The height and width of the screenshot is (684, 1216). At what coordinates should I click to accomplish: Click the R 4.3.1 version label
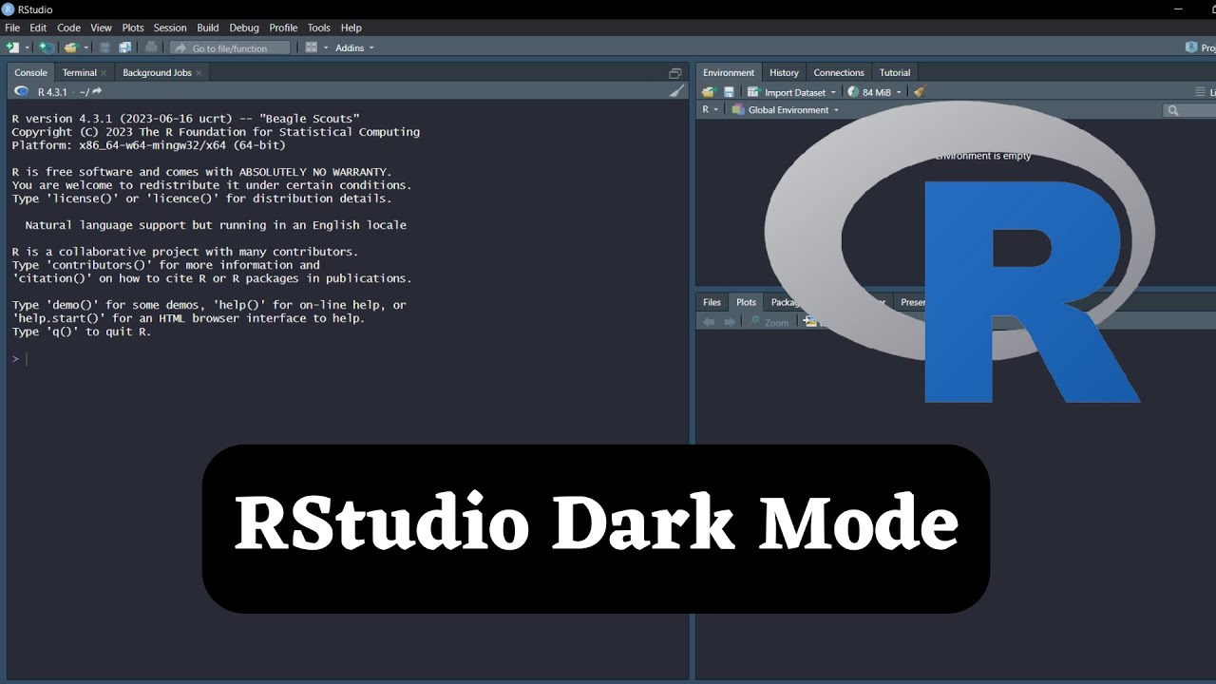pos(52,92)
